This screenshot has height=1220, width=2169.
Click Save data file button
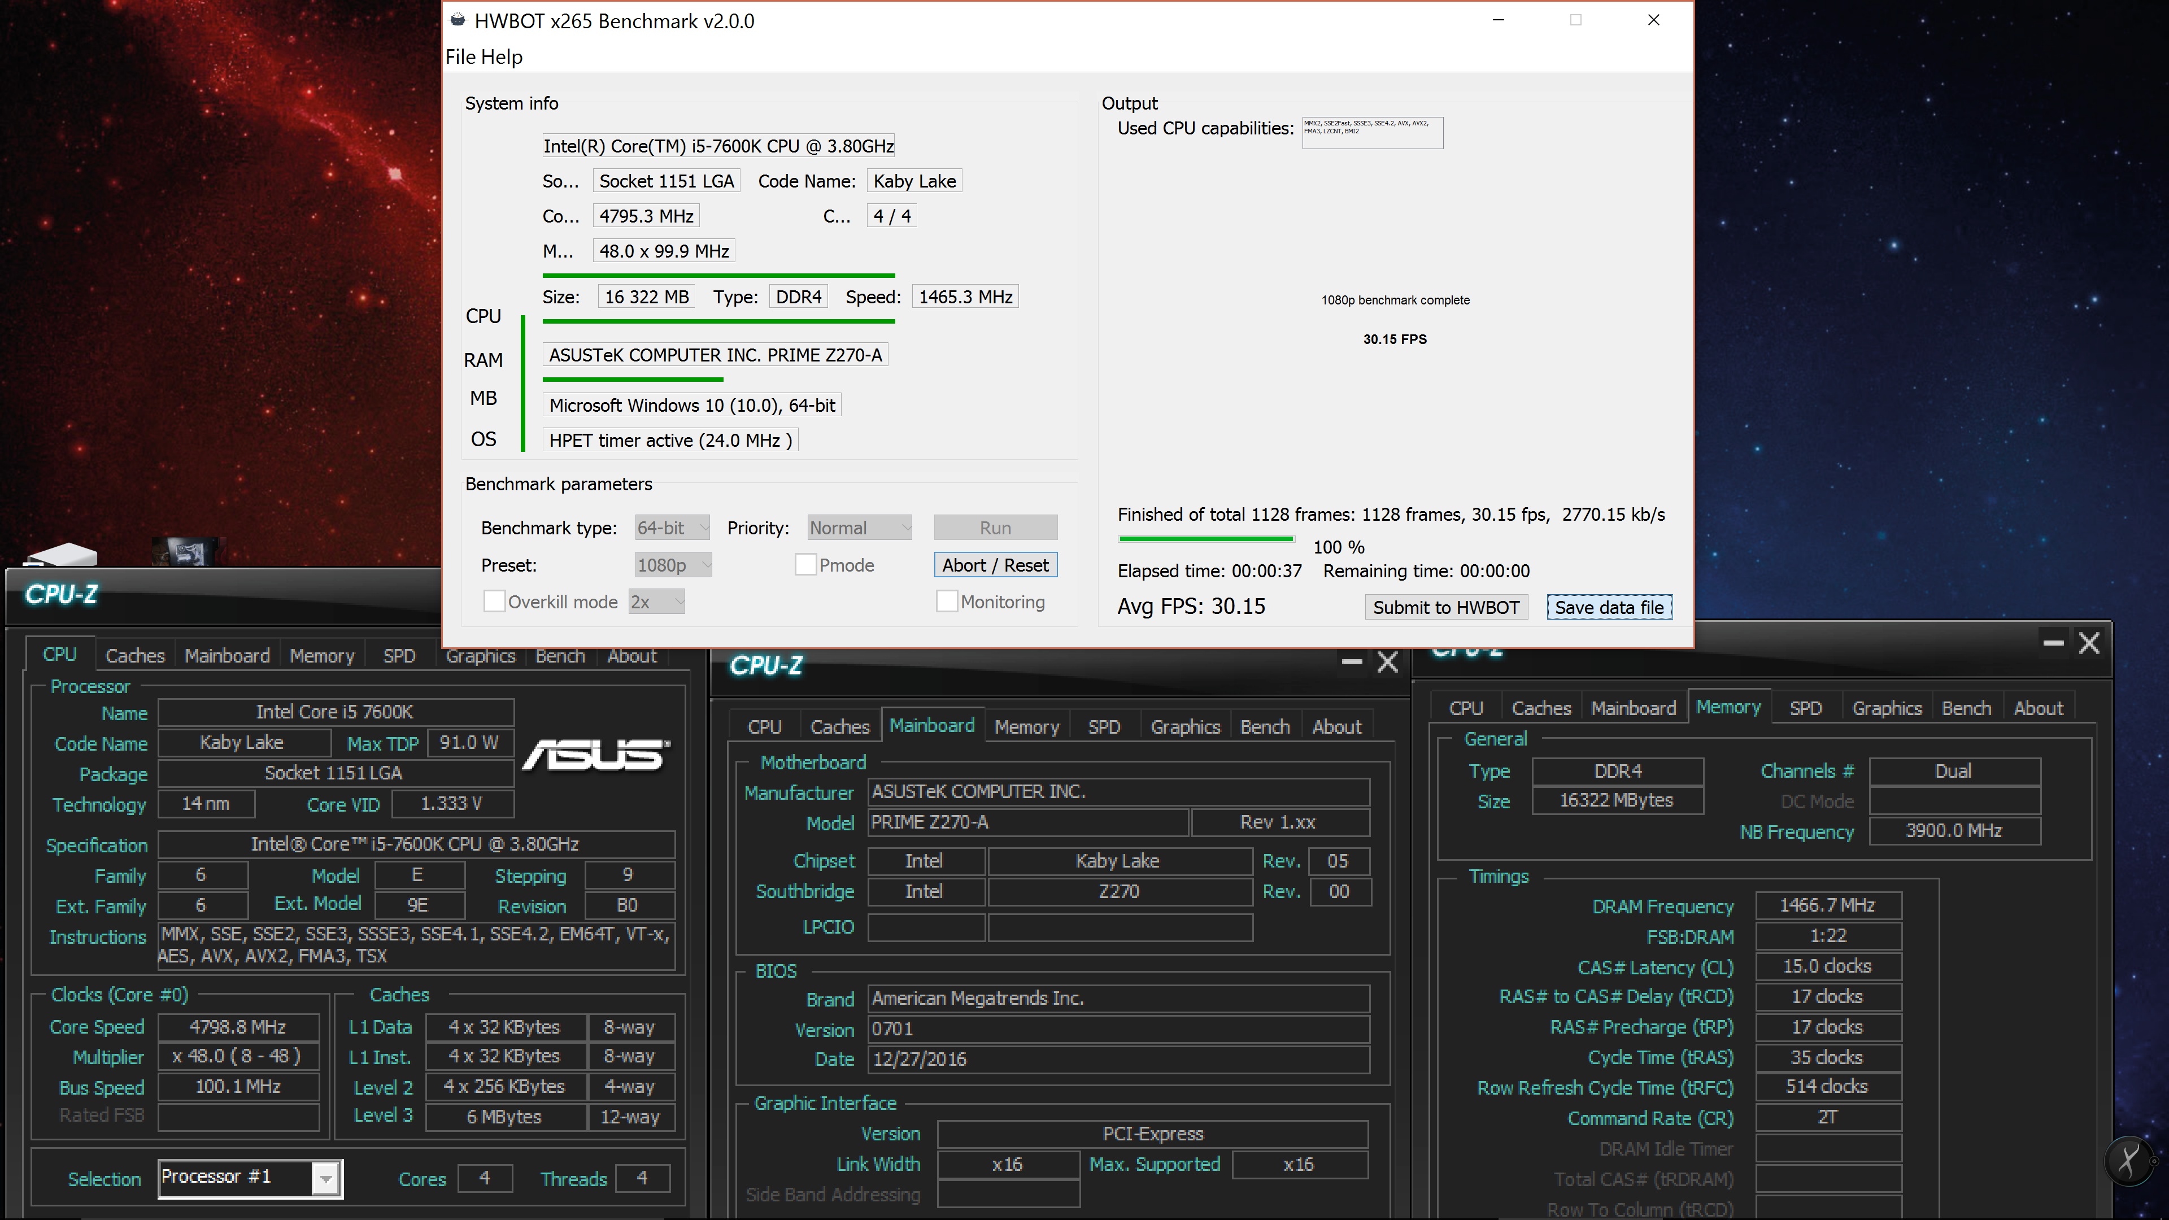[x=1609, y=607]
